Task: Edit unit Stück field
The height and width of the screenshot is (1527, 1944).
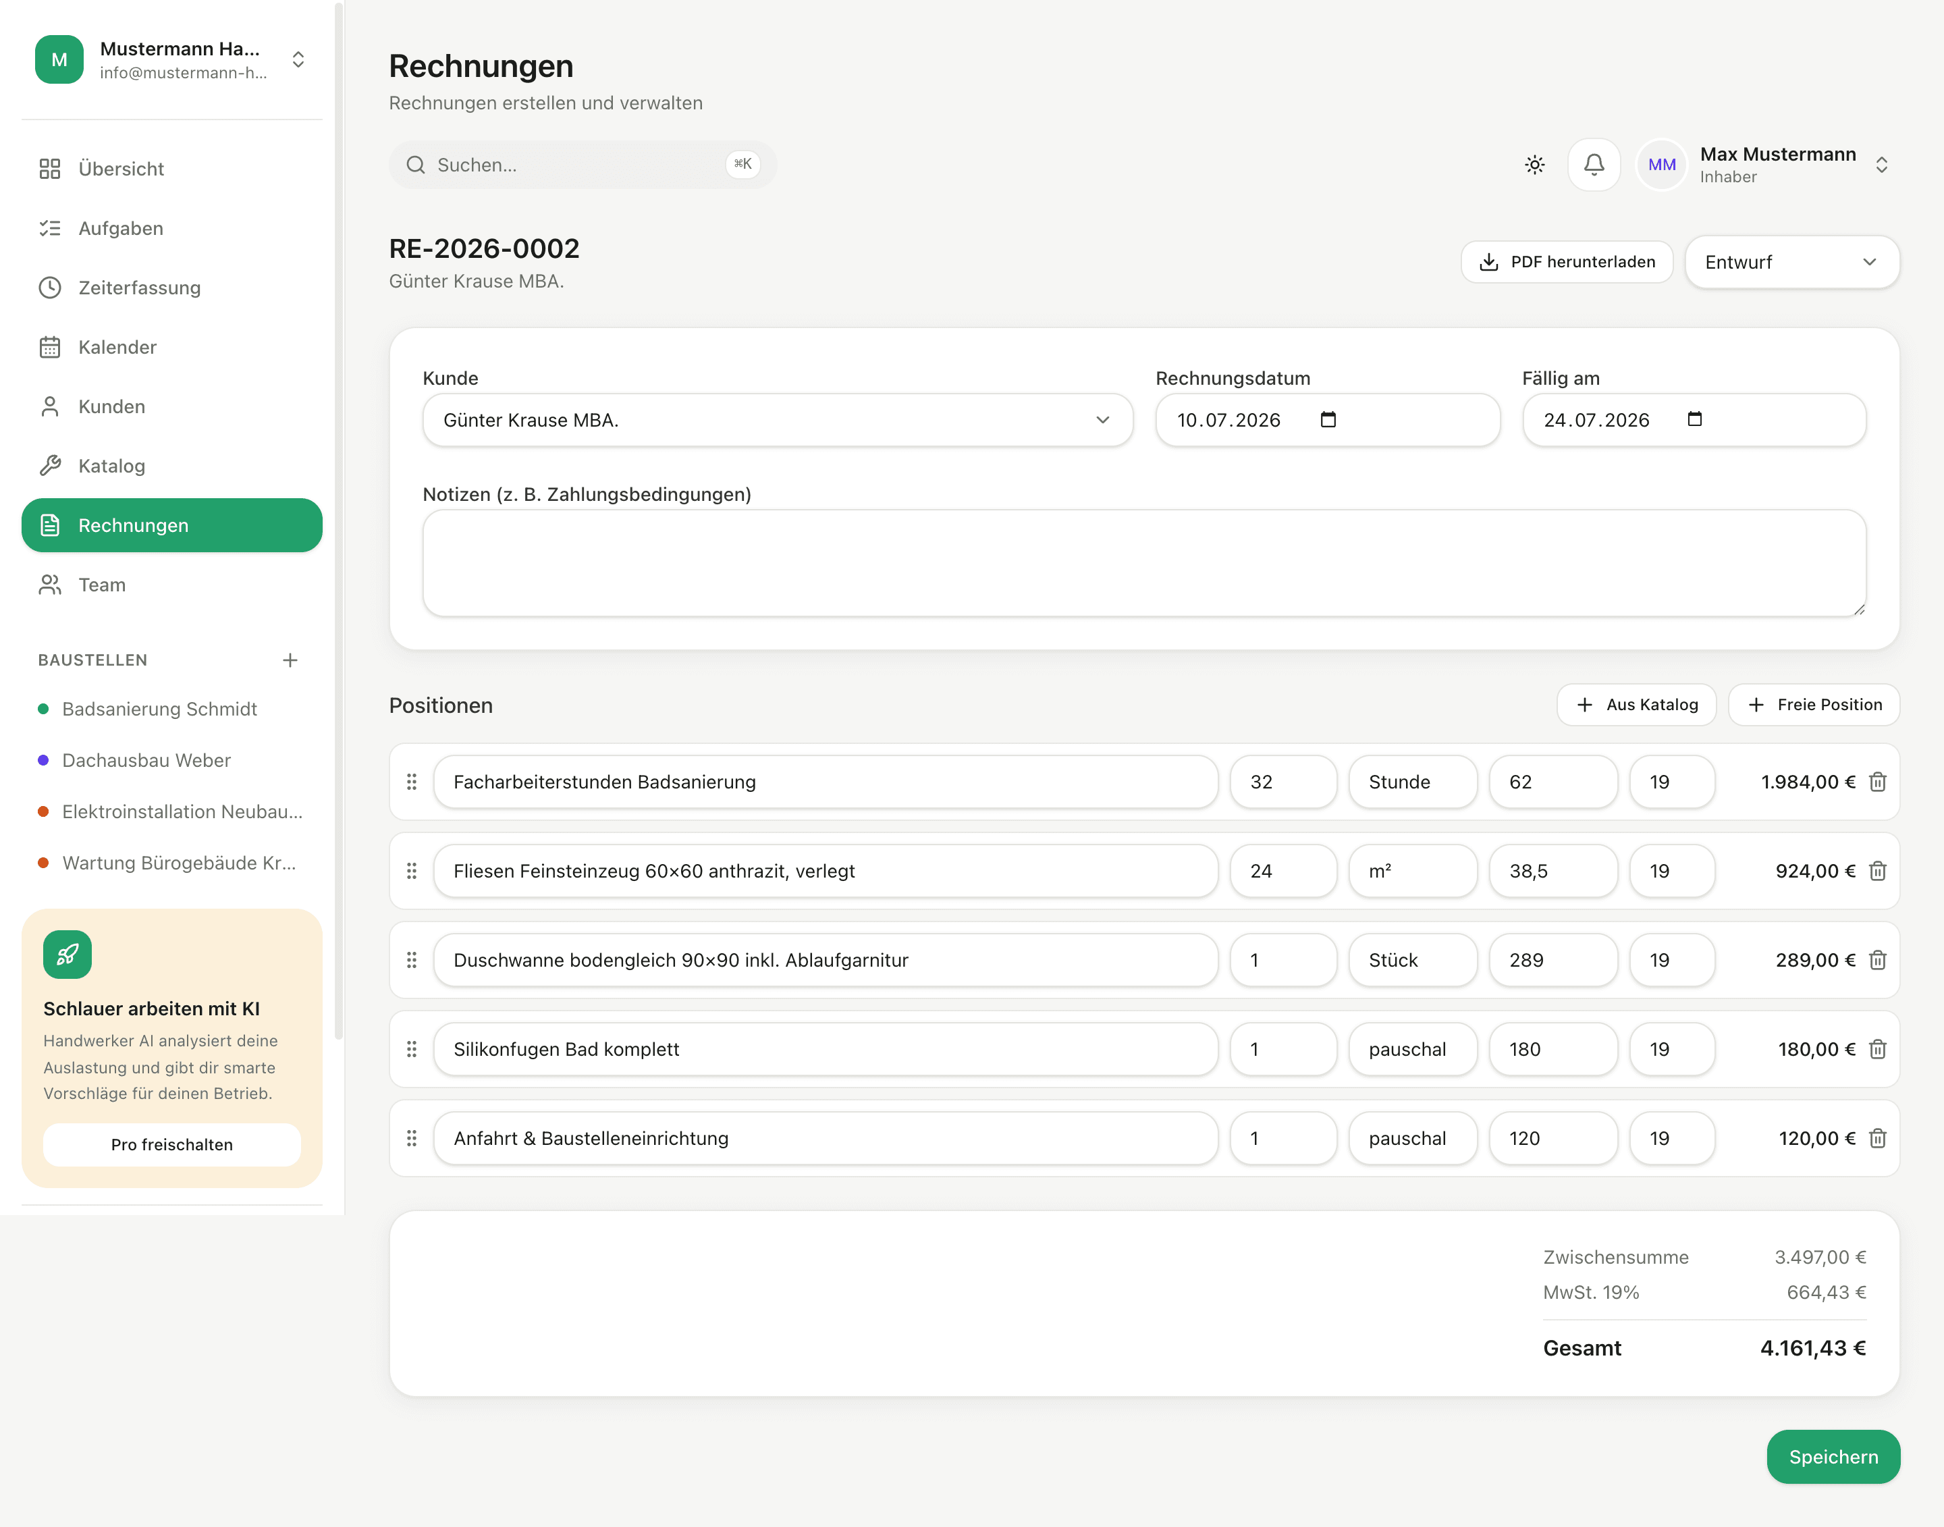Action: [1412, 960]
